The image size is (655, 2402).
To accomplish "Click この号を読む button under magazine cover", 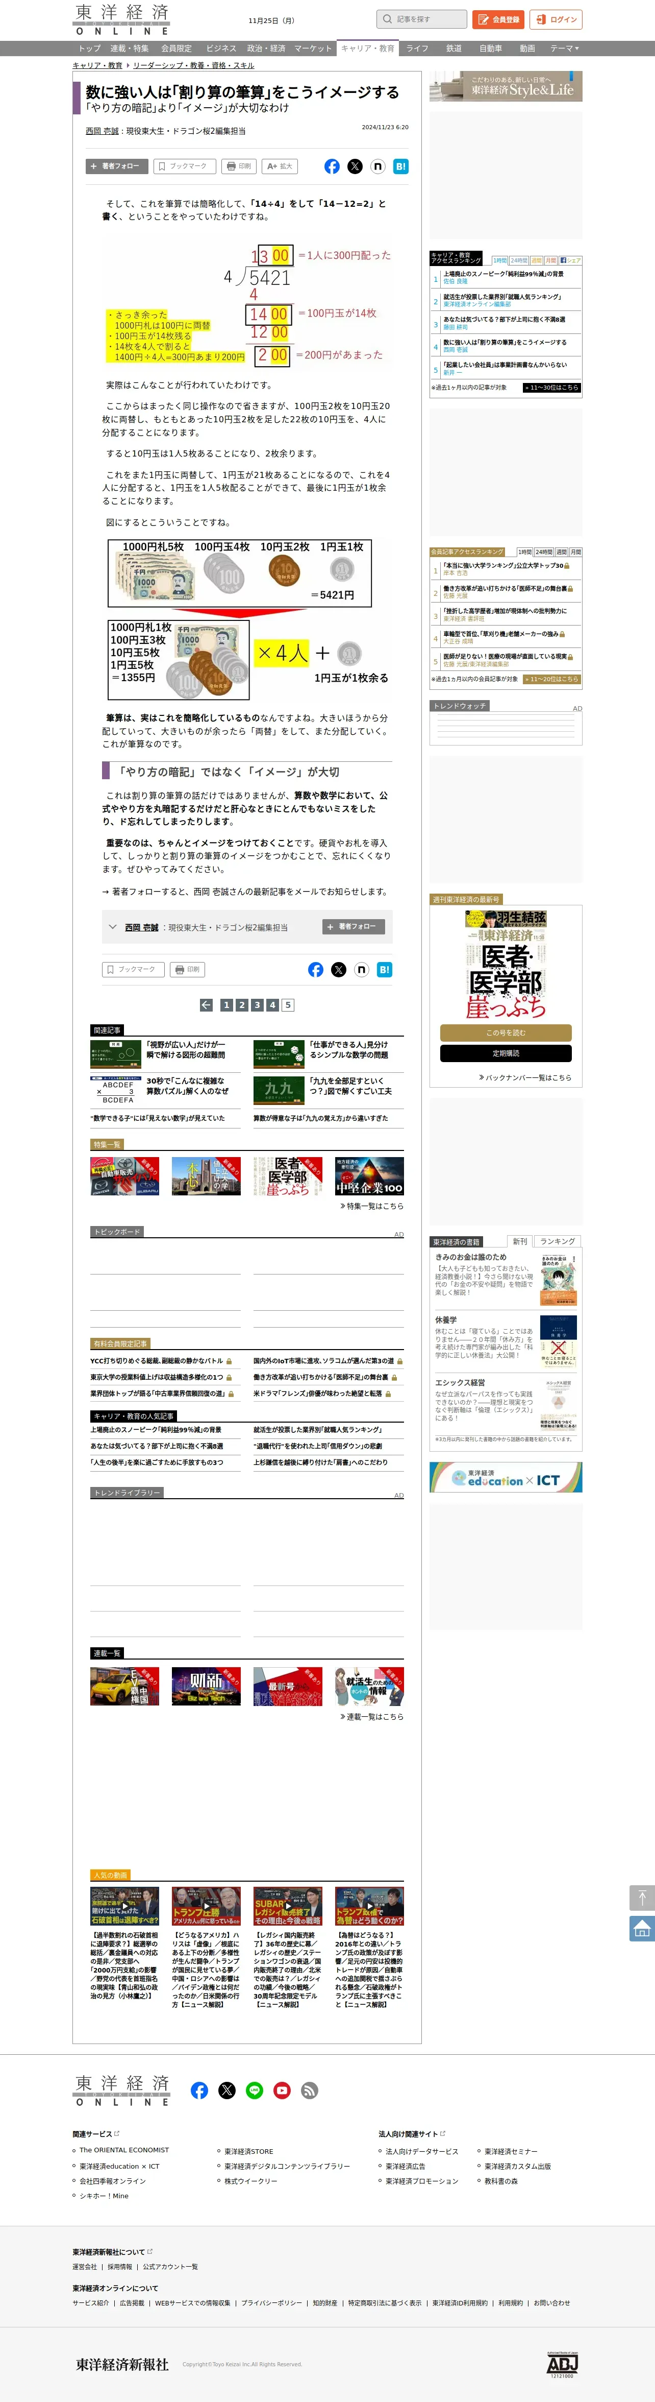I will 506,1033.
